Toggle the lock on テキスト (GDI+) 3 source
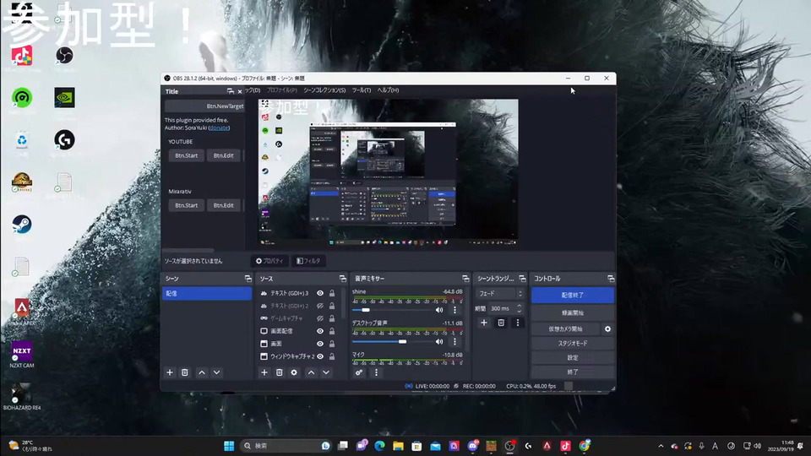Viewport: 811px width, 456px height. coord(332,293)
